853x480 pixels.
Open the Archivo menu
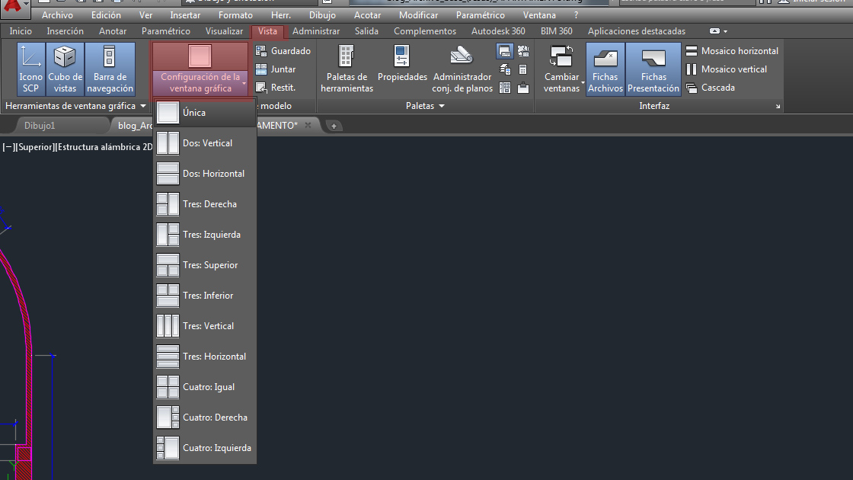(57, 15)
